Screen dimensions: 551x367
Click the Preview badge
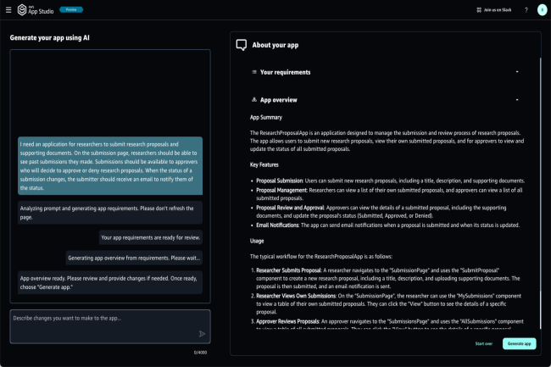click(71, 9)
